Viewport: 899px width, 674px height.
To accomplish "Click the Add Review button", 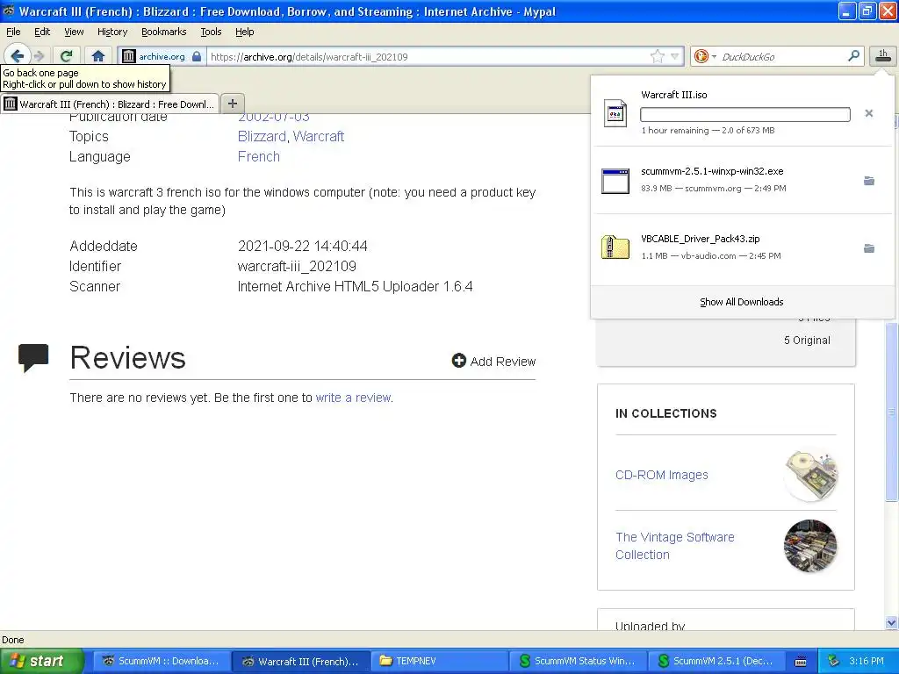I will (x=493, y=361).
